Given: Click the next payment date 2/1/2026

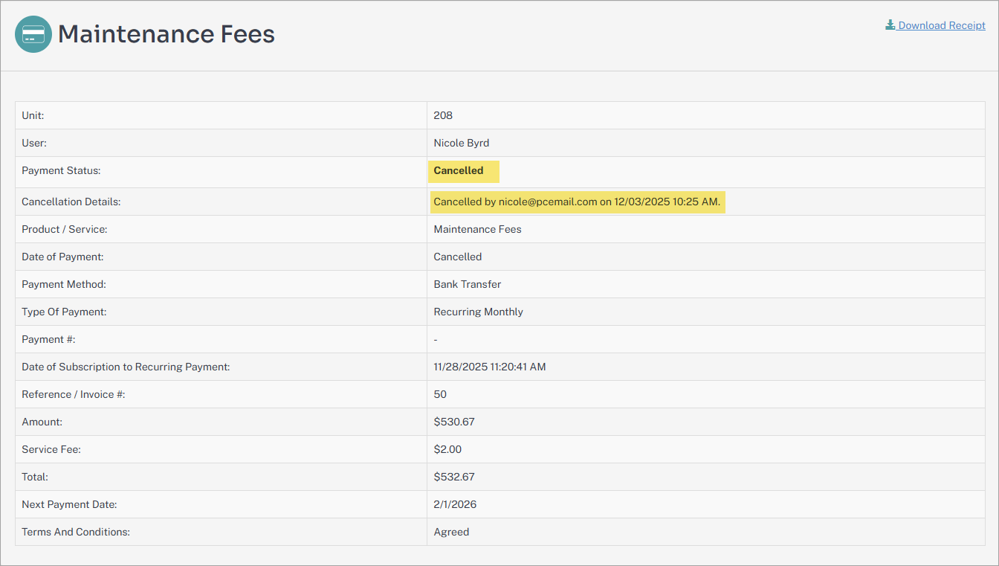Looking at the screenshot, I should pos(455,504).
